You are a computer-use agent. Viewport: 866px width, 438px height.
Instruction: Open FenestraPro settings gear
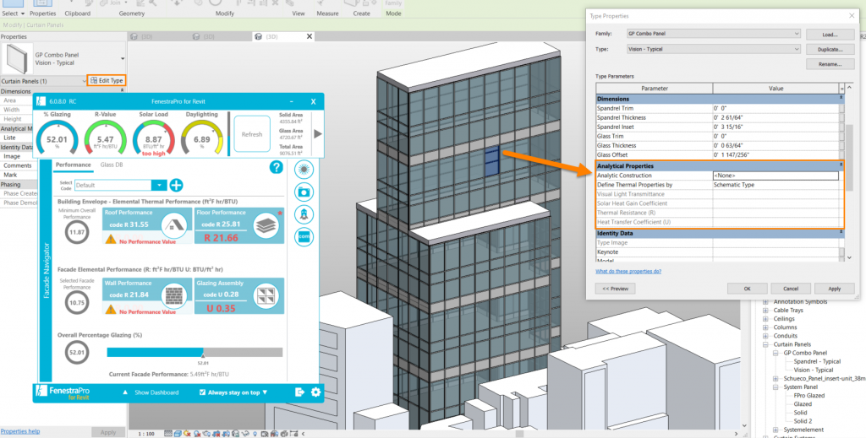pos(316,392)
